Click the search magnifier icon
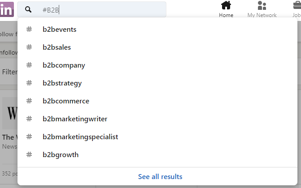This screenshot has width=301, height=188. pos(28,9)
